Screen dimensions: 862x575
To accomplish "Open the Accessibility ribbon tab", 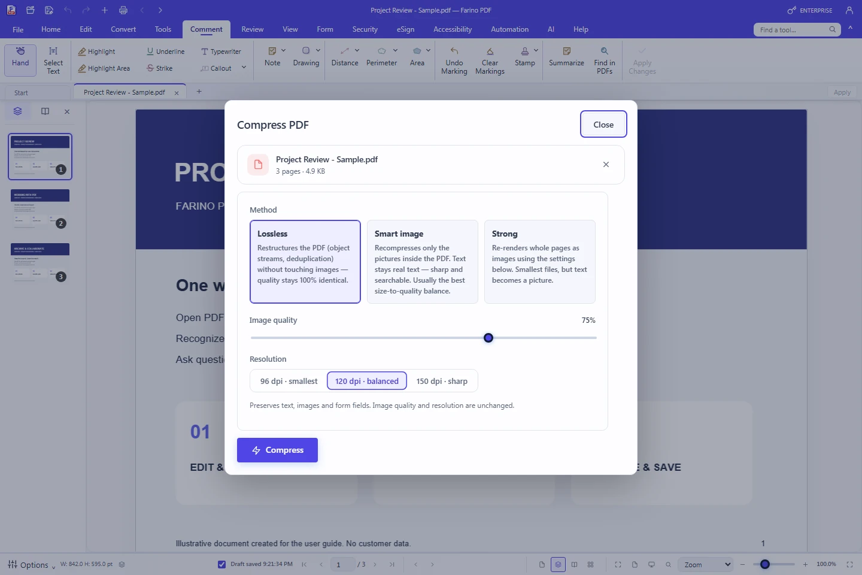I will 453,29.
